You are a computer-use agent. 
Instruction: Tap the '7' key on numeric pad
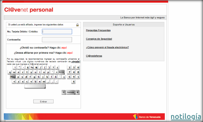(x=69, y=72)
